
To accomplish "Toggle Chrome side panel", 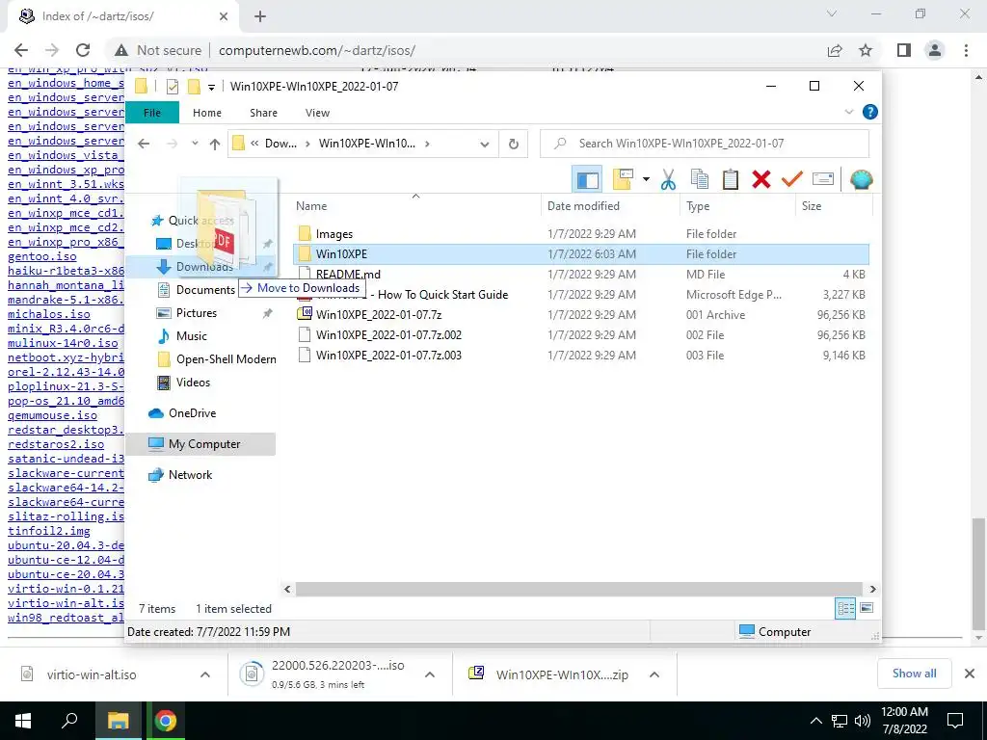I will (904, 50).
